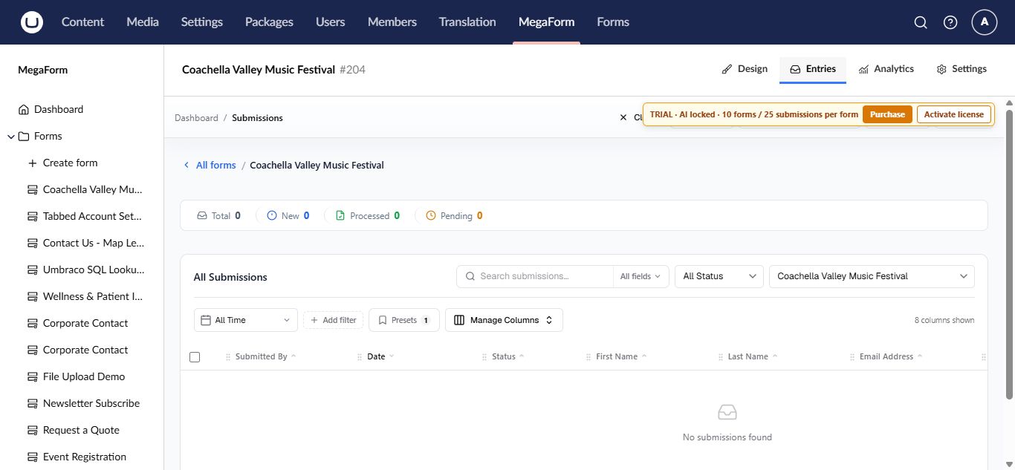The width and height of the screenshot is (1015, 470).
Task: Switch to the Analytics tab
Action: (886, 68)
